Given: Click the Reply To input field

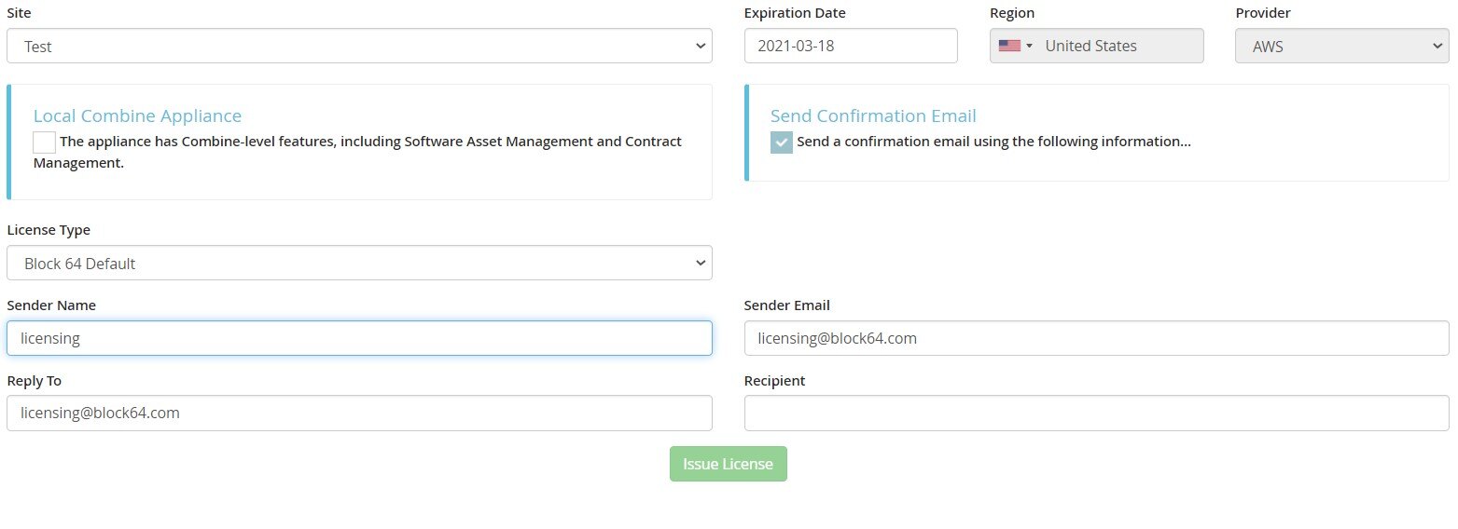Looking at the screenshot, I should pos(359,414).
